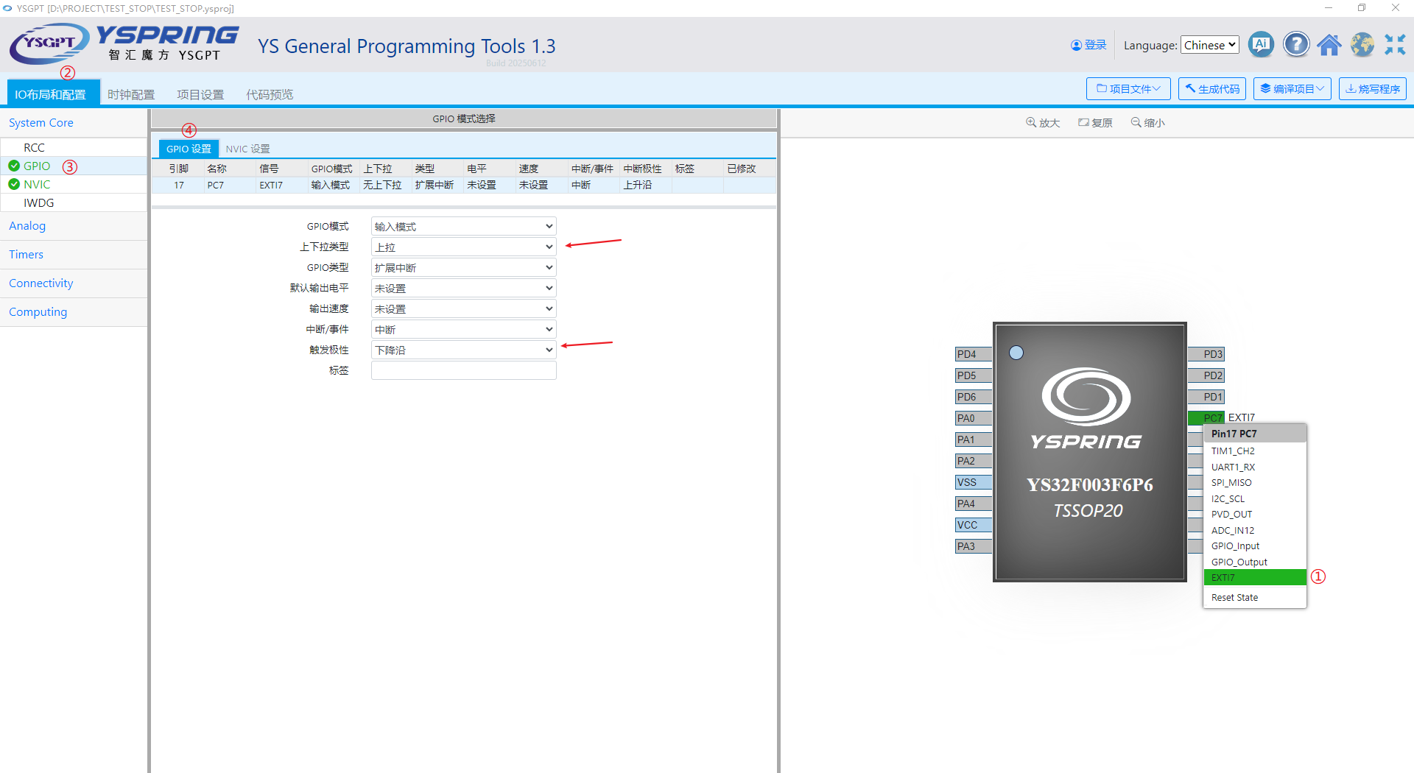Open the NVIC 设置 sub-tab
This screenshot has height=773, width=1414.
tap(247, 149)
